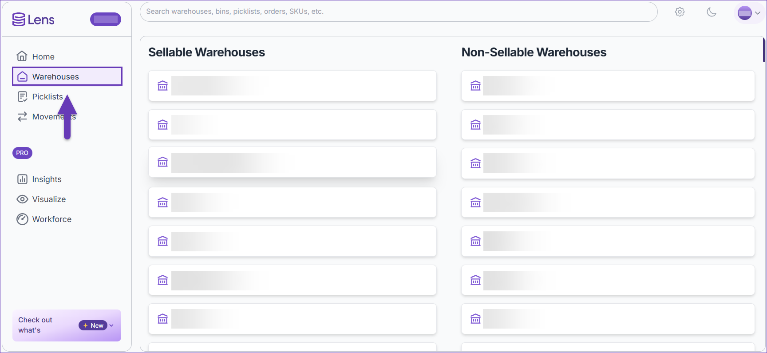Open the Workforce section
Screen dimensions: 767x353
pos(67,219)
